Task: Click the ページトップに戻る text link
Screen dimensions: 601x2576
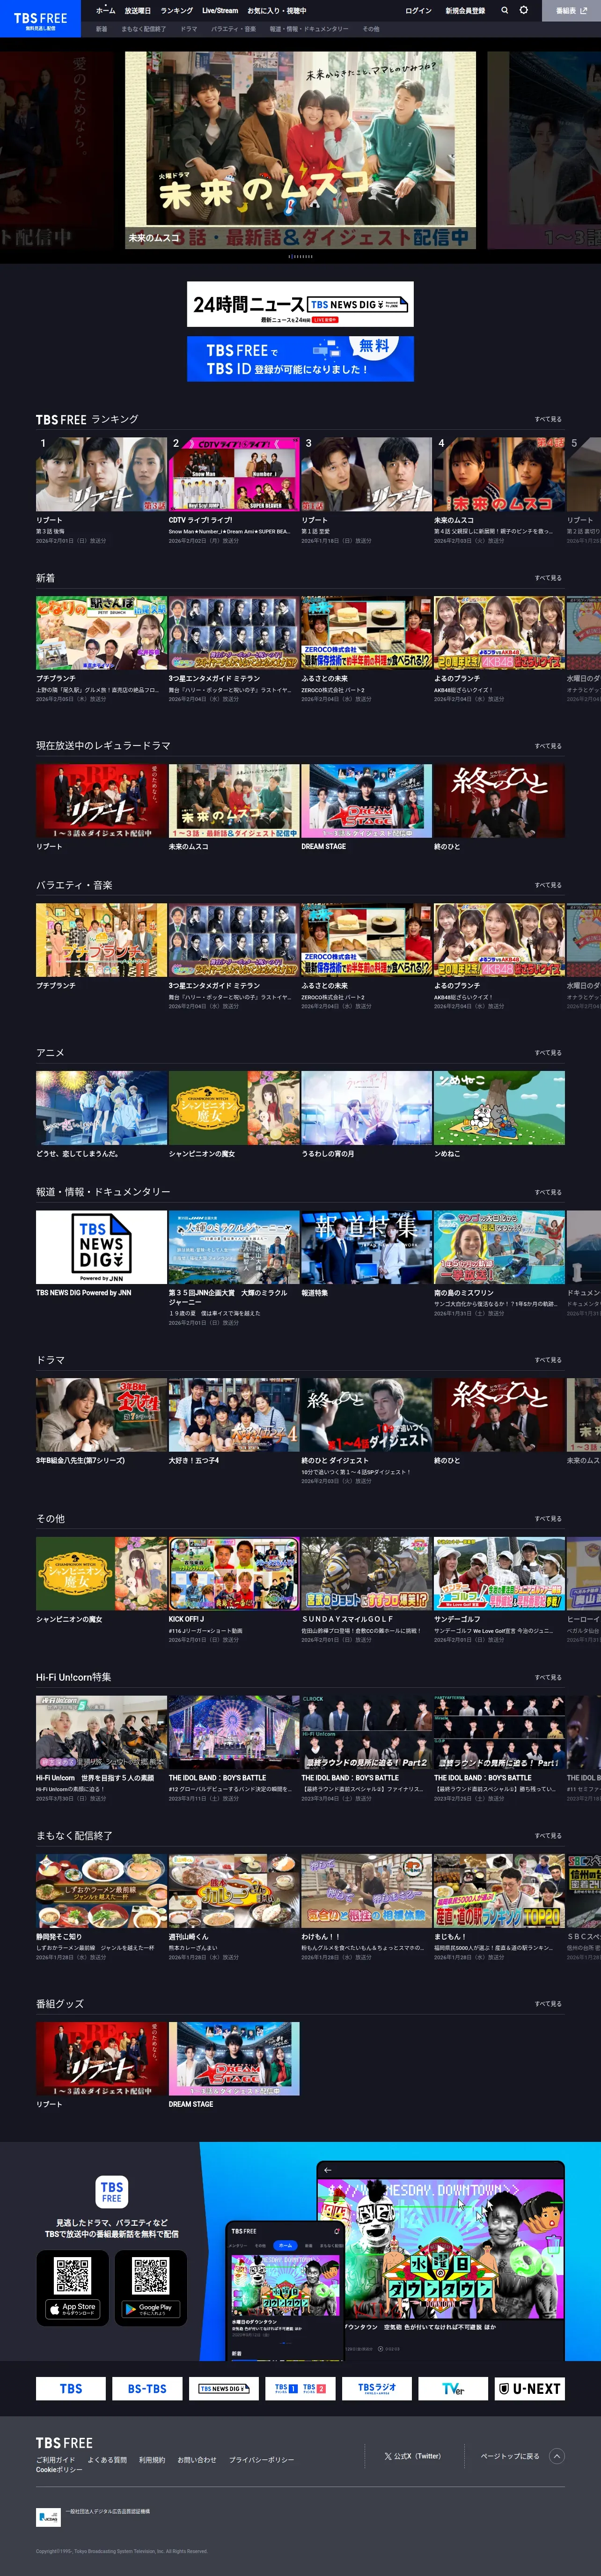Action: [510, 2455]
